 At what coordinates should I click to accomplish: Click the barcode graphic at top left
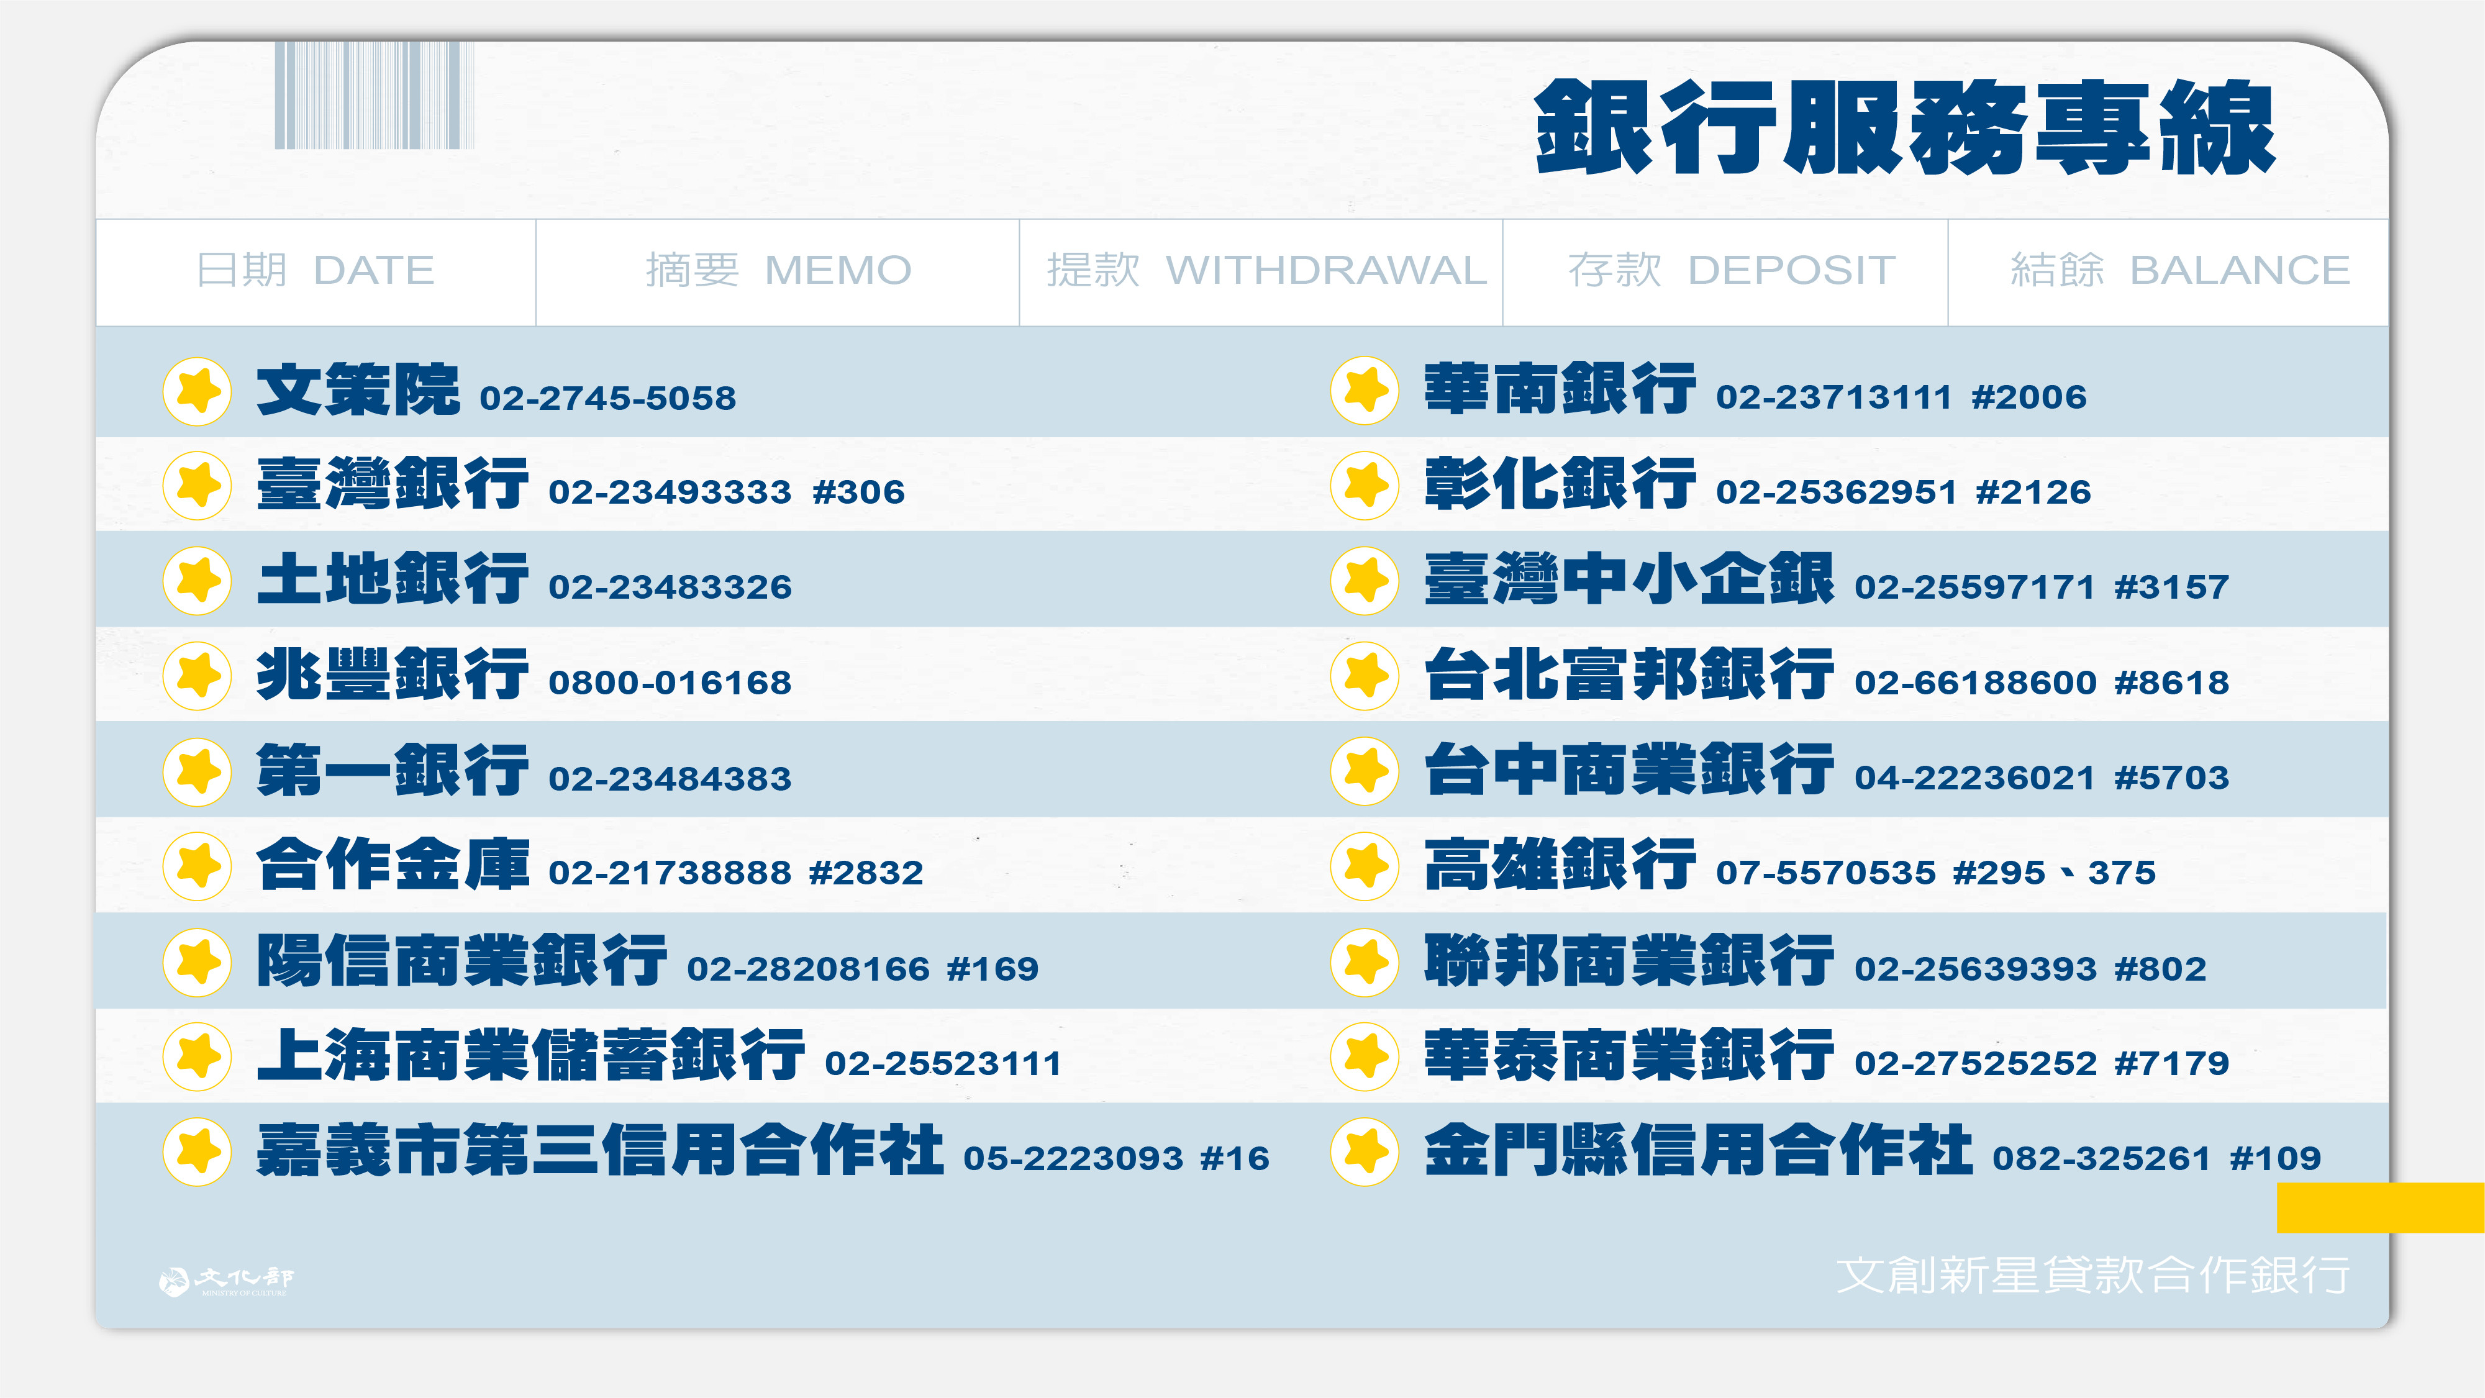[x=375, y=94]
